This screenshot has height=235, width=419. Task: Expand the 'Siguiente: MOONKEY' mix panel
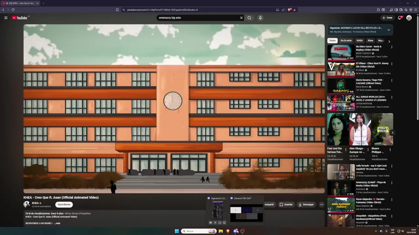click(x=389, y=30)
